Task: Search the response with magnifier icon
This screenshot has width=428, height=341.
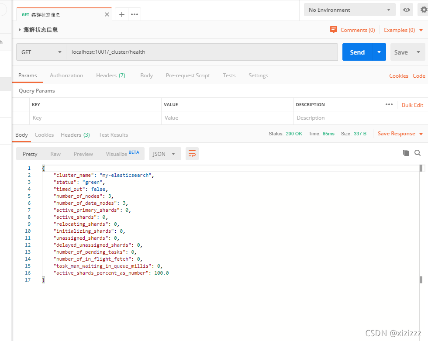Action: pos(418,153)
